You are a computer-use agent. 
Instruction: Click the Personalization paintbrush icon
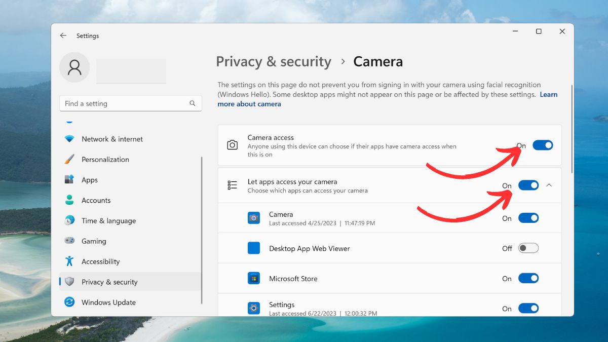tap(69, 159)
